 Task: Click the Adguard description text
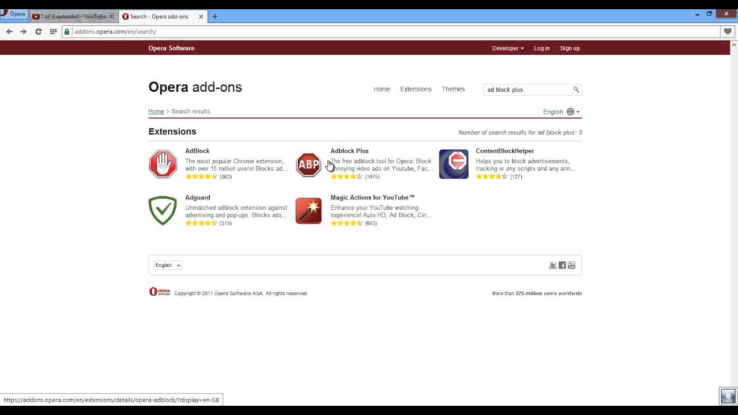click(x=236, y=212)
